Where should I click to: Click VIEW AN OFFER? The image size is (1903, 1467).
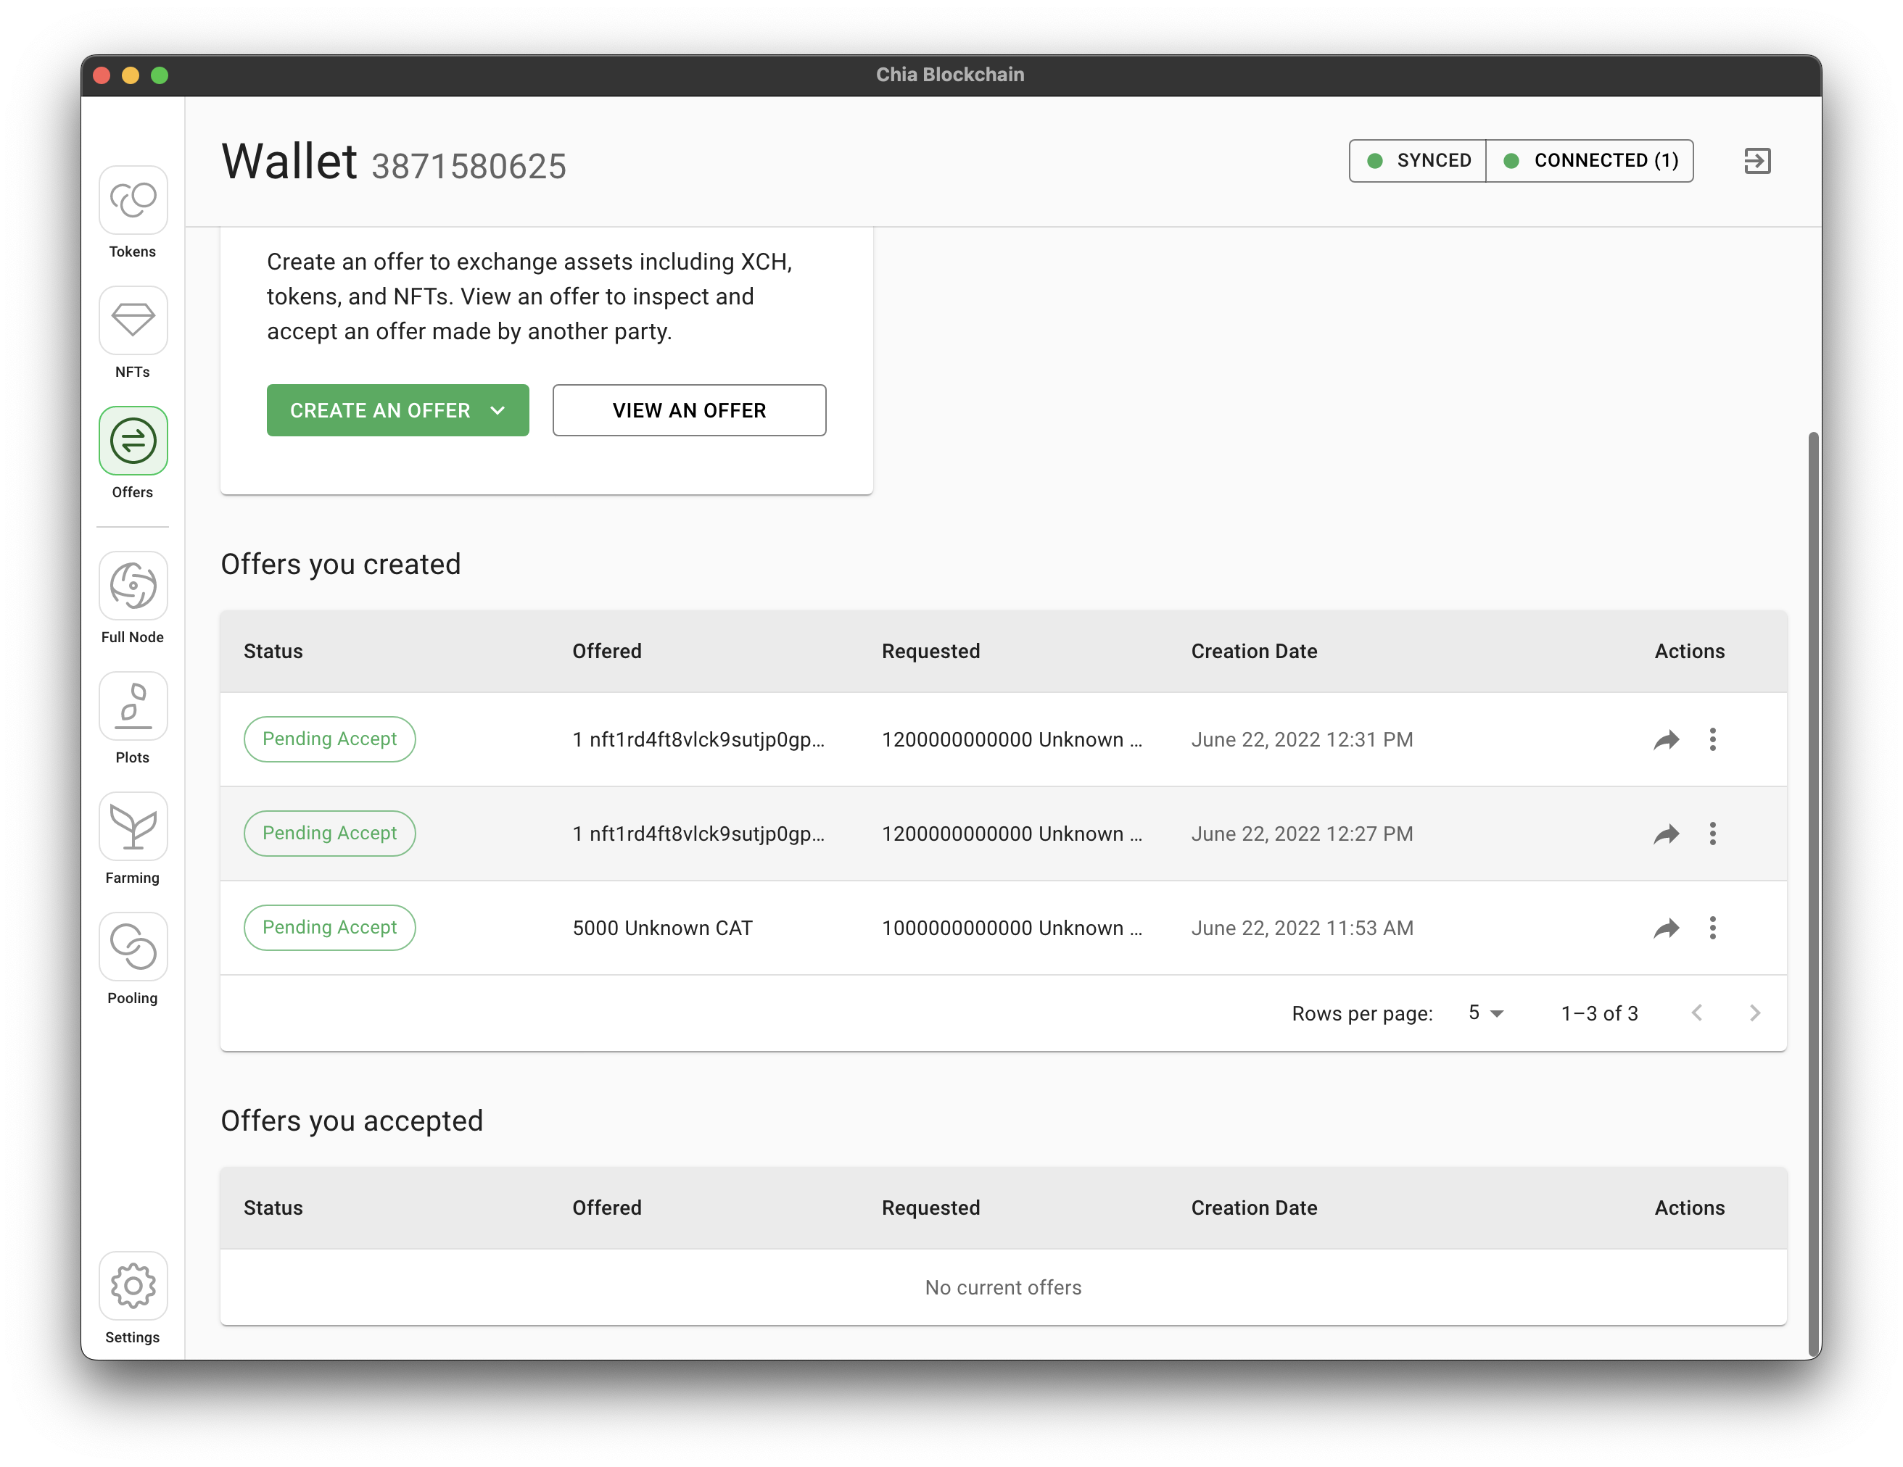(688, 410)
